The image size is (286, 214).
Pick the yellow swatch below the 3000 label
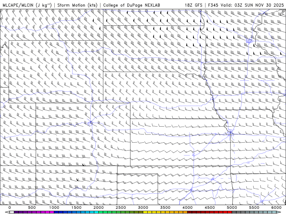146,212
